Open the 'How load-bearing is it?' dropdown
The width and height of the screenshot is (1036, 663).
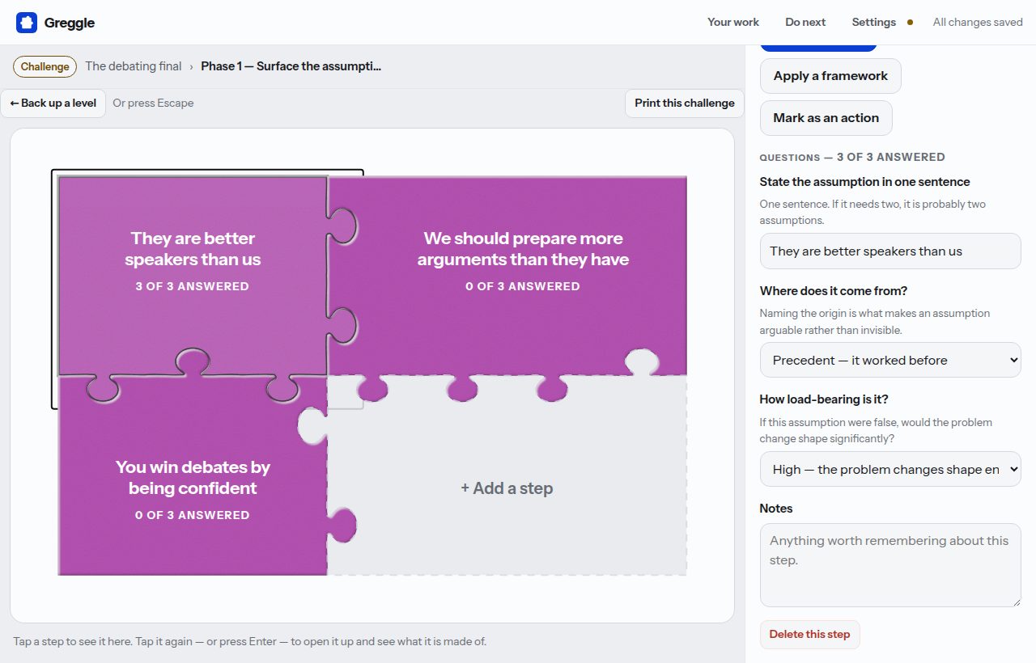pos(890,470)
